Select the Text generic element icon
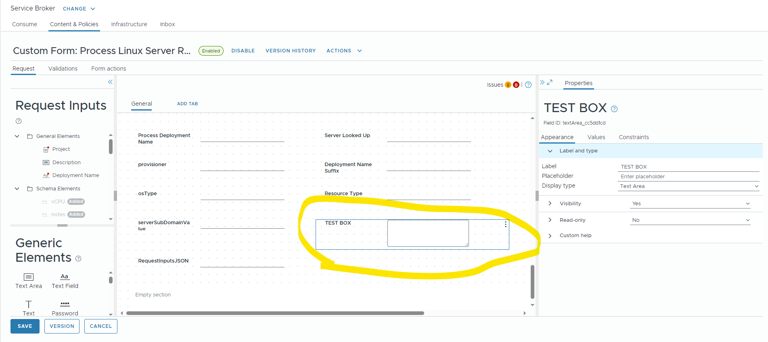 coord(29,304)
